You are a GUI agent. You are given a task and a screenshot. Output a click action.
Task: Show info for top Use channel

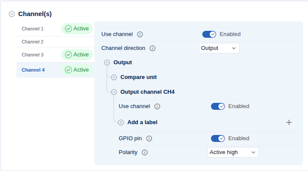tap(140, 34)
